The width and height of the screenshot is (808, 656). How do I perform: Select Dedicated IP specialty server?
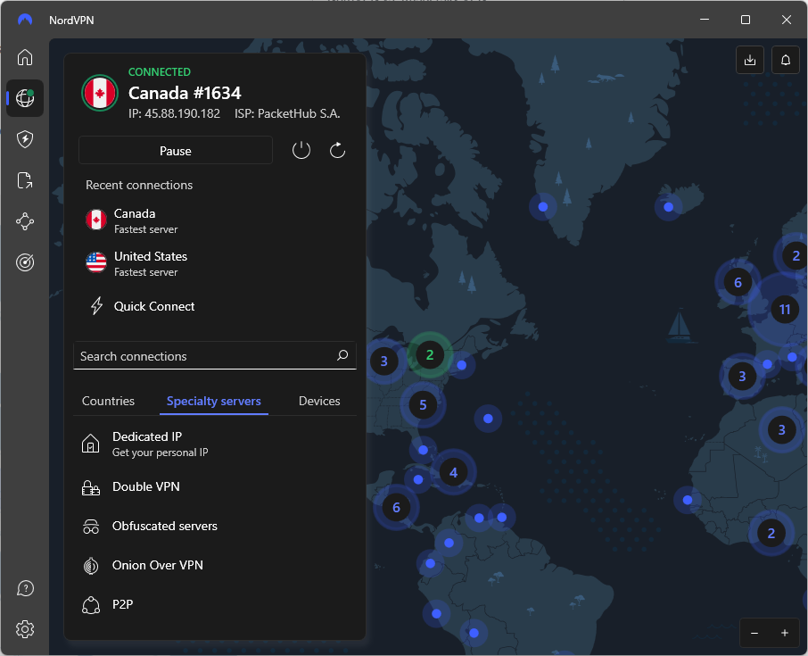(215, 444)
